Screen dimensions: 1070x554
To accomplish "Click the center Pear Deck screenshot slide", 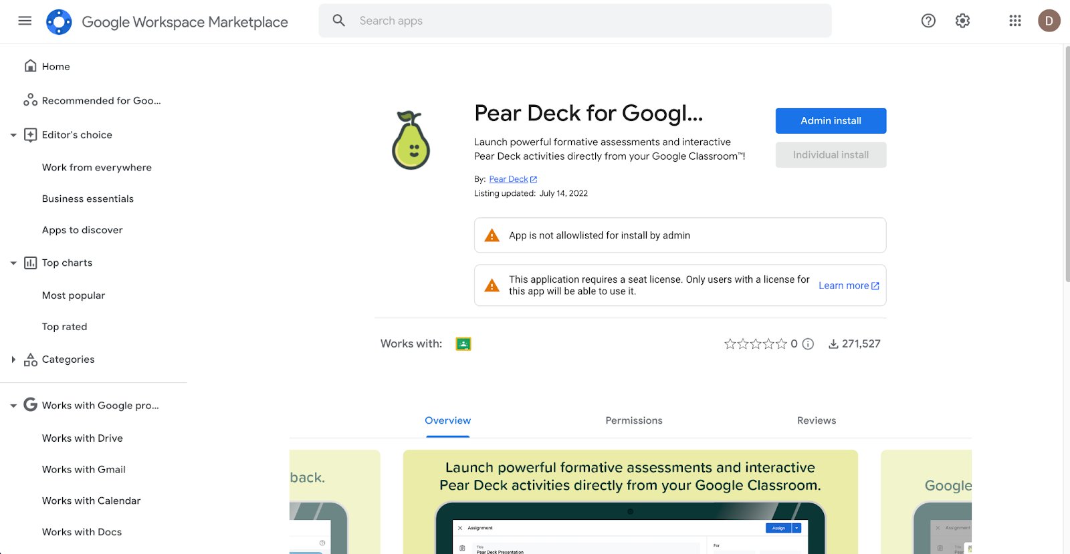I will point(631,502).
